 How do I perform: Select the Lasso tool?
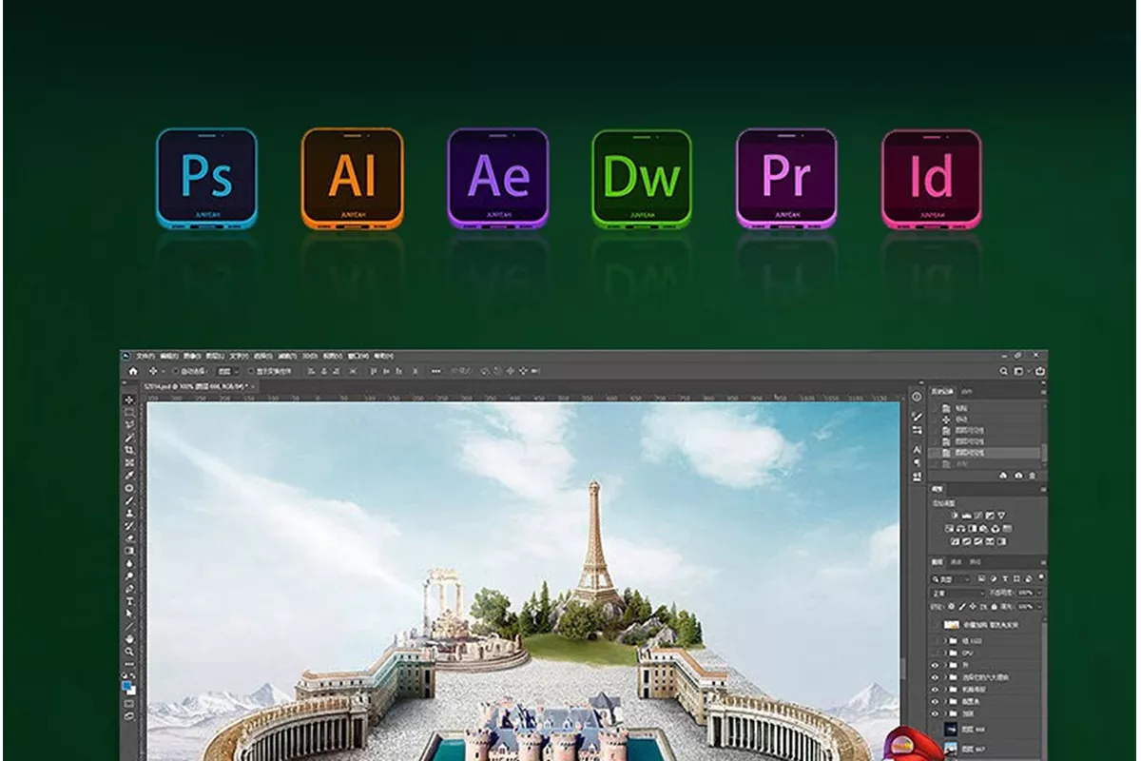(130, 425)
